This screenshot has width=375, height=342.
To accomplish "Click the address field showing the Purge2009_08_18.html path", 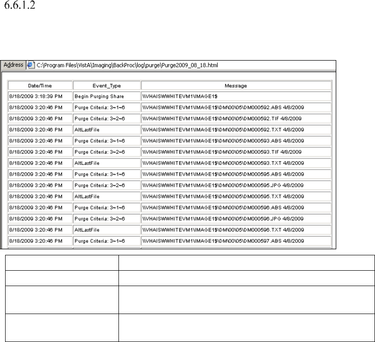I will click(181, 65).
